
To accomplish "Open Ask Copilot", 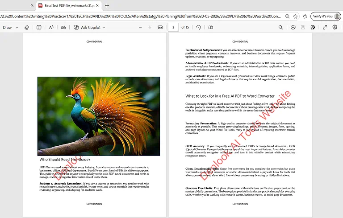I will (87, 27).
